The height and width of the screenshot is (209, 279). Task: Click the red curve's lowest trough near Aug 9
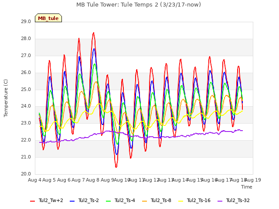click(116, 167)
